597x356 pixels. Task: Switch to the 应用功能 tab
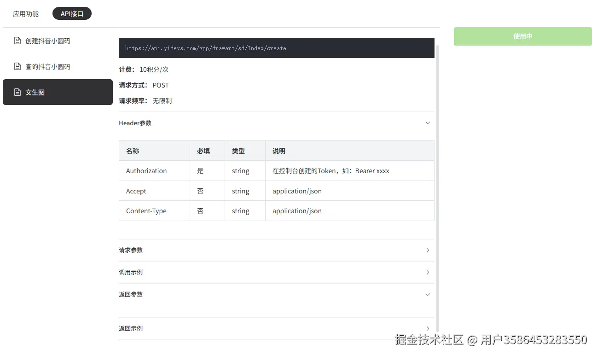click(x=26, y=14)
